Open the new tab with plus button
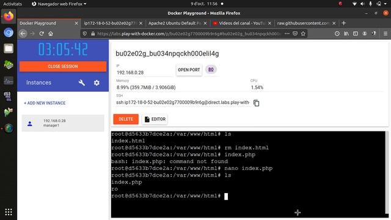The image size is (391, 220). (343, 23)
